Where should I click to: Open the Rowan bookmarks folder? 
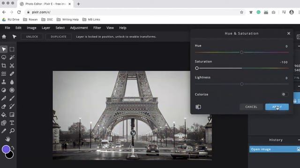coord(30,20)
